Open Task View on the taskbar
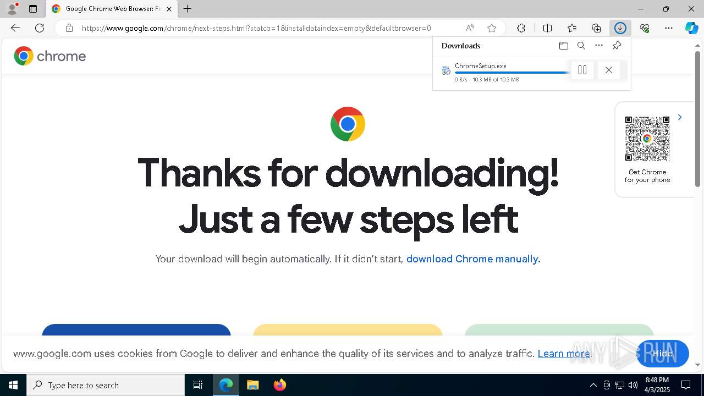This screenshot has height=396, width=704. tap(198, 385)
